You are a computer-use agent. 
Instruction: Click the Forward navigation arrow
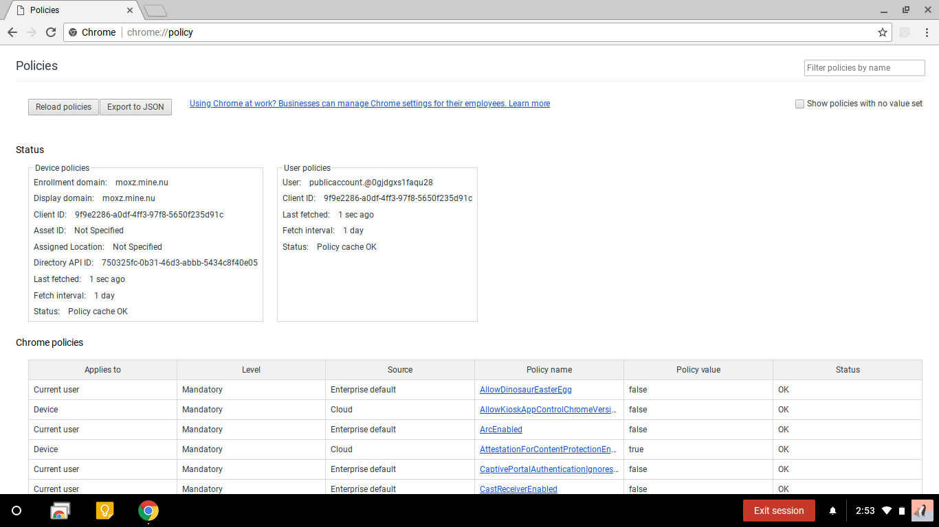[x=32, y=32]
